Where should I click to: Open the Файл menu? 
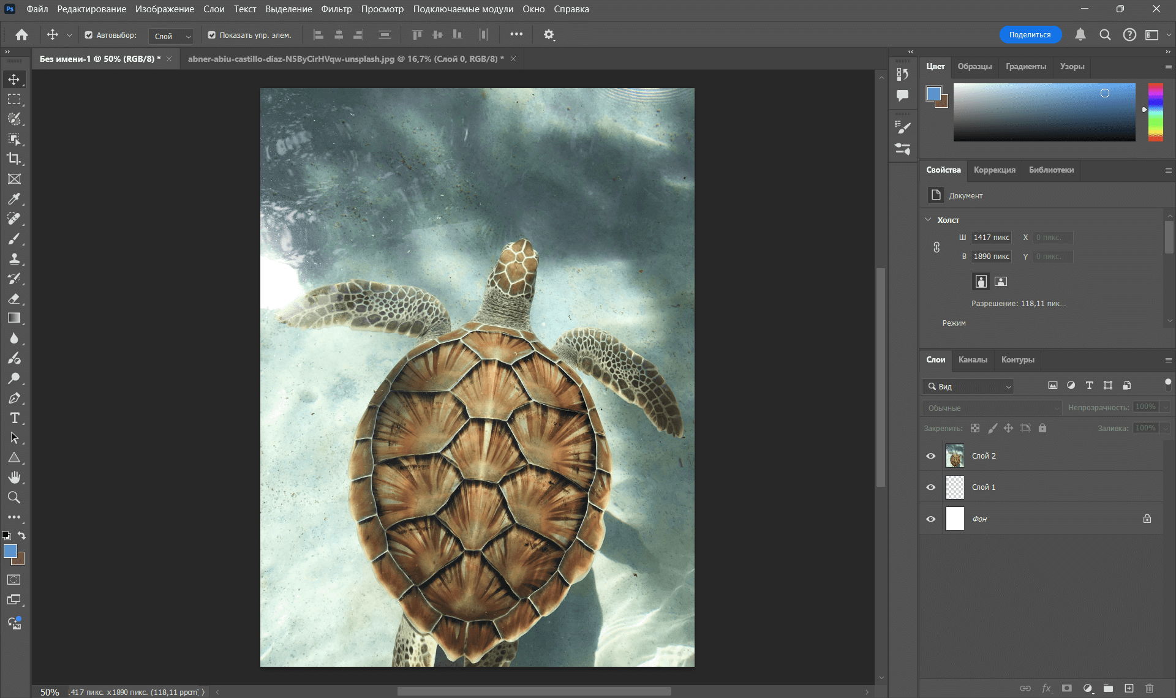pyautogui.click(x=37, y=9)
